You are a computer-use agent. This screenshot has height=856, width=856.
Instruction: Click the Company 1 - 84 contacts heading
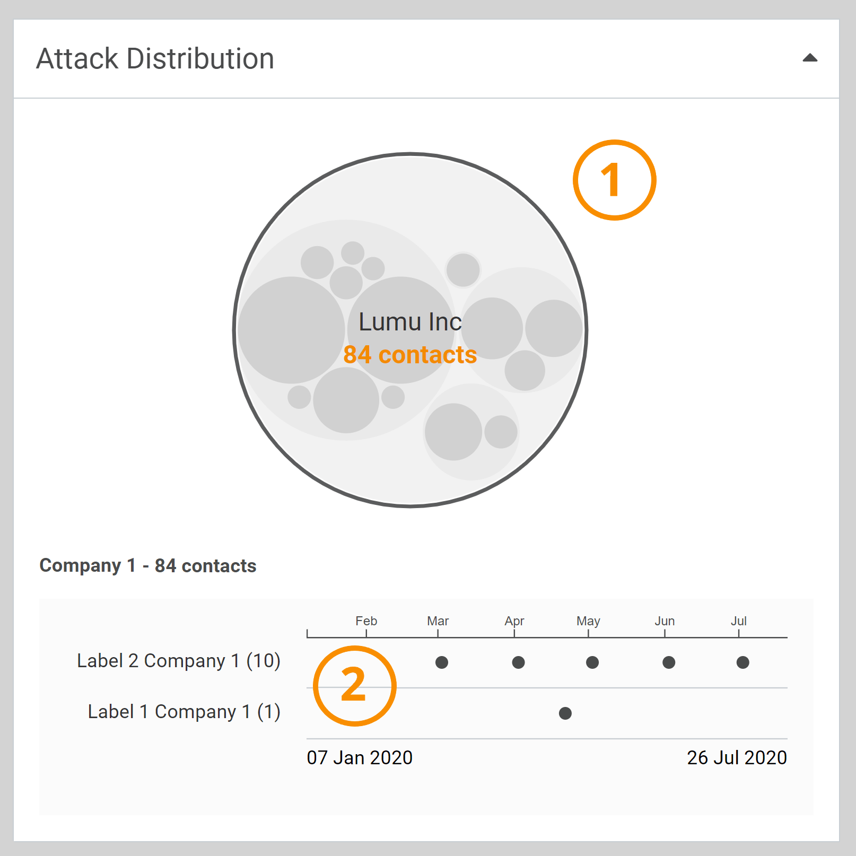pyautogui.click(x=148, y=566)
